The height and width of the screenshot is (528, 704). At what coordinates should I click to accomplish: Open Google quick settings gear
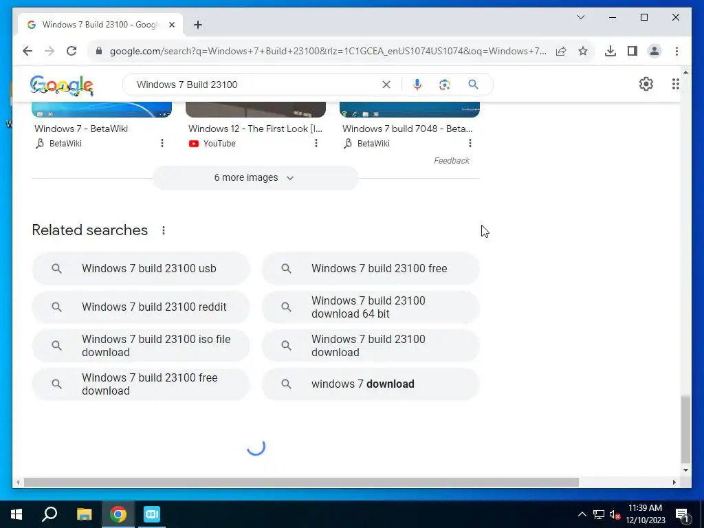(646, 84)
